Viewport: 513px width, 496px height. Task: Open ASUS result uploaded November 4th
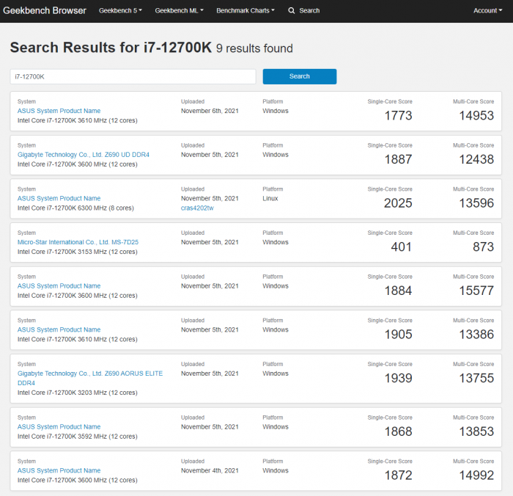pyautogui.click(x=59, y=470)
